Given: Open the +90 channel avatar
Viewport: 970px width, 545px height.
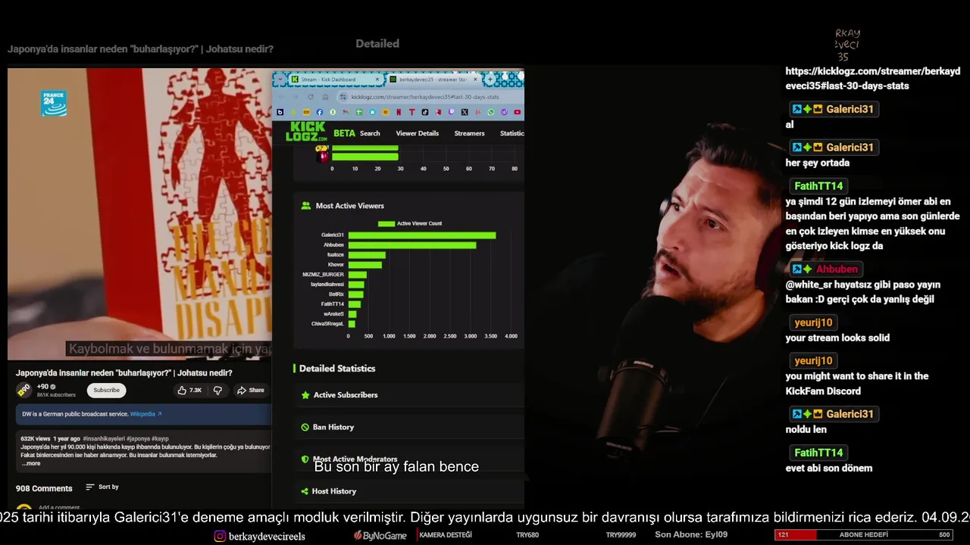Looking at the screenshot, I should [23, 391].
